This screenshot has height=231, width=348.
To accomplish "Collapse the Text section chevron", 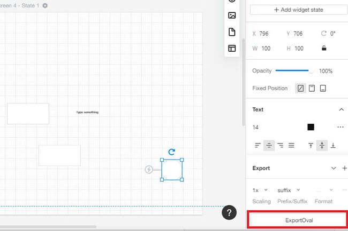I will pyautogui.click(x=342, y=109).
